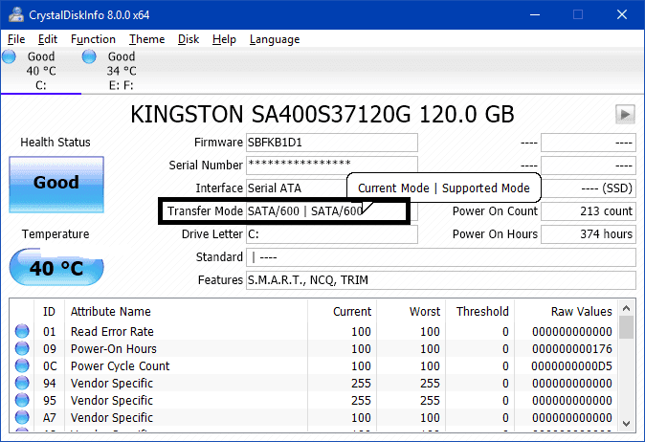Click the masked Serial Number field
The height and width of the screenshot is (442, 645).
tap(331, 166)
